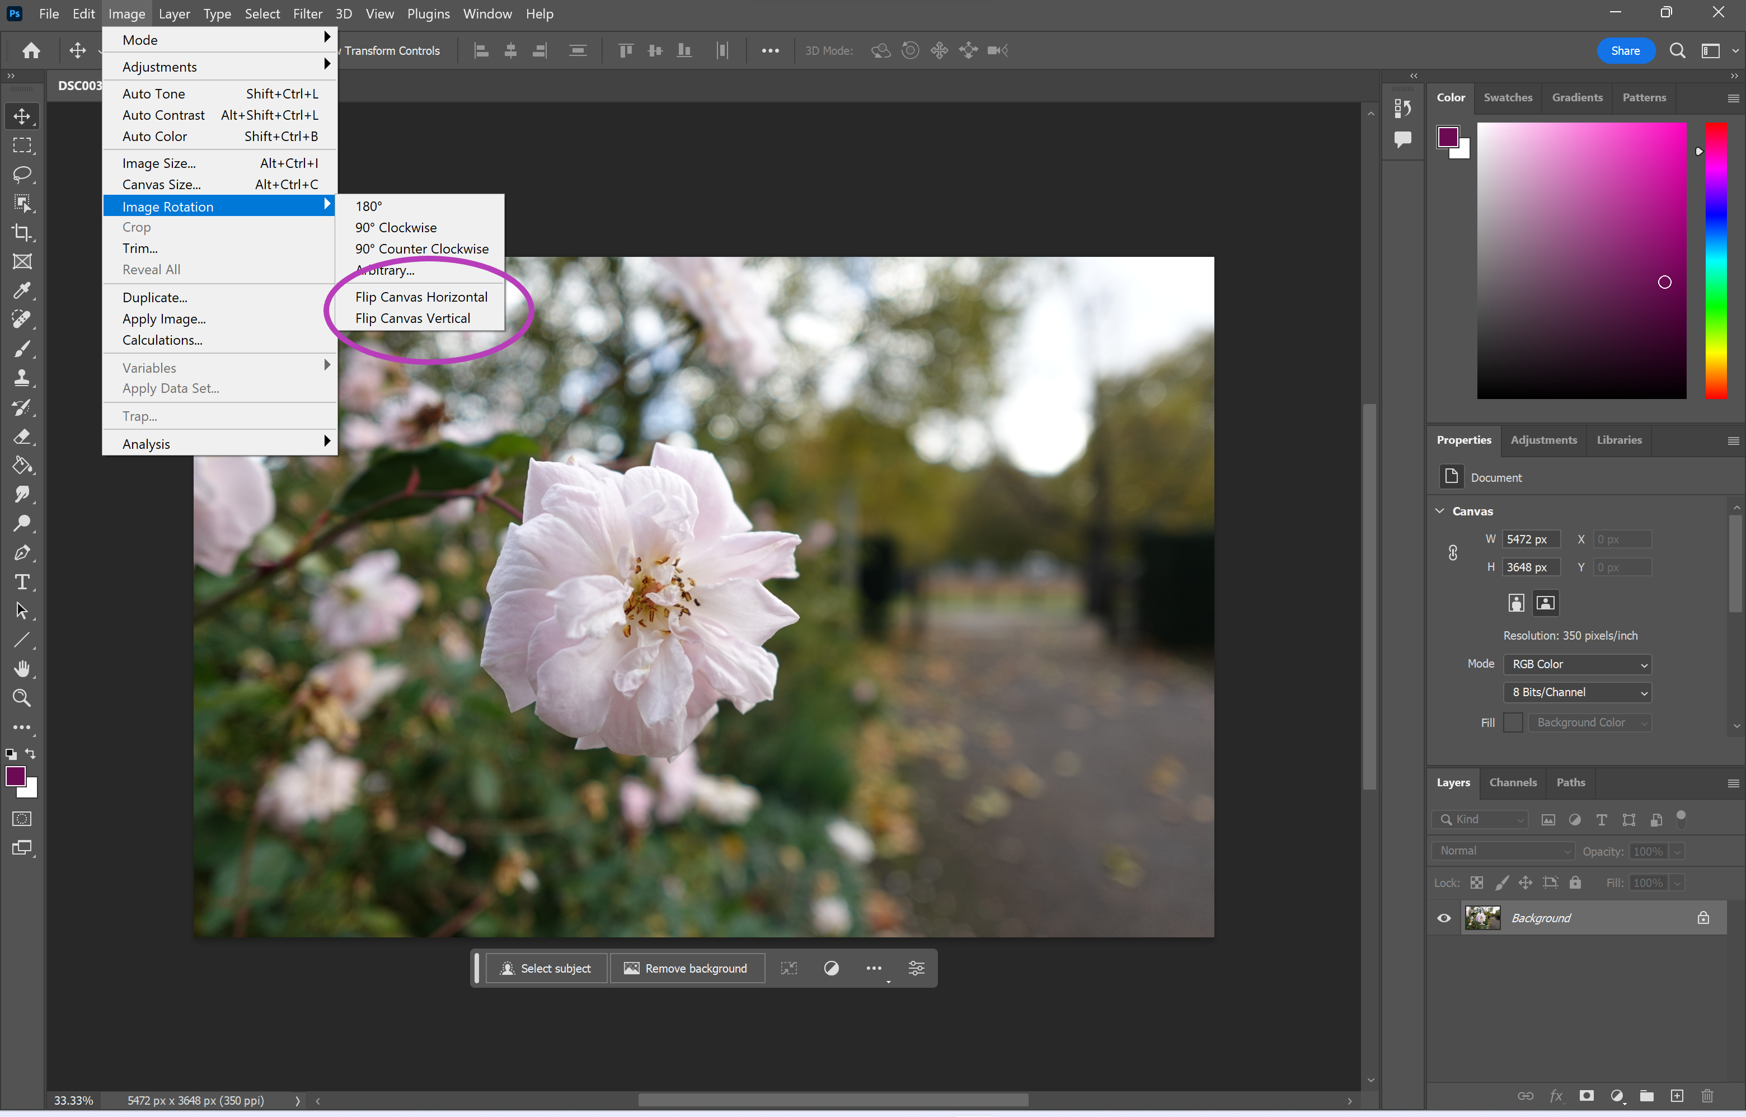This screenshot has height=1117, width=1746.
Task: Lock all layer attributes icon
Action: click(x=1575, y=883)
